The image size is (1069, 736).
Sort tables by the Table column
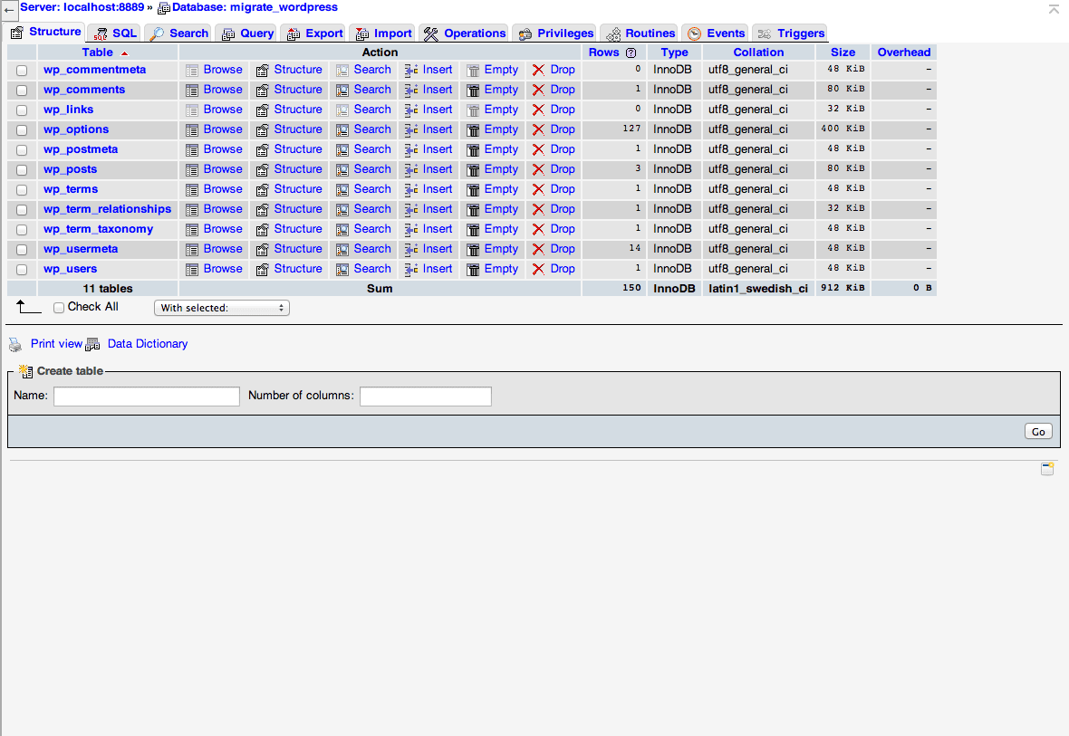(x=97, y=52)
